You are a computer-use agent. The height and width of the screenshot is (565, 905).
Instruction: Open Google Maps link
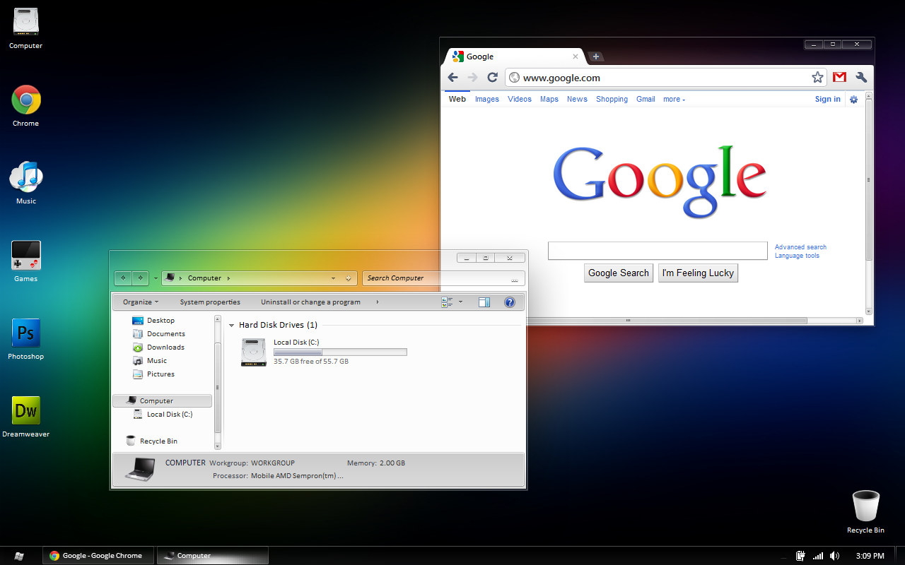[549, 100]
